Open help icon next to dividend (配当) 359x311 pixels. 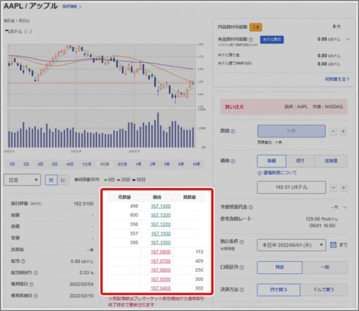(23, 261)
